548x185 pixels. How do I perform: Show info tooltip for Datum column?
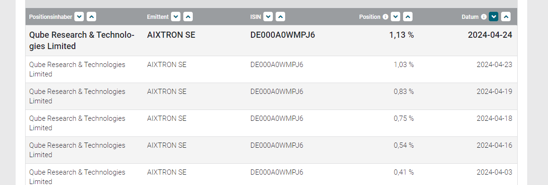pyautogui.click(x=484, y=17)
